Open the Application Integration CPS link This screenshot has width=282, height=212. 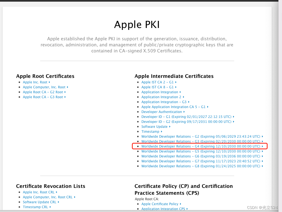click(x=164, y=209)
